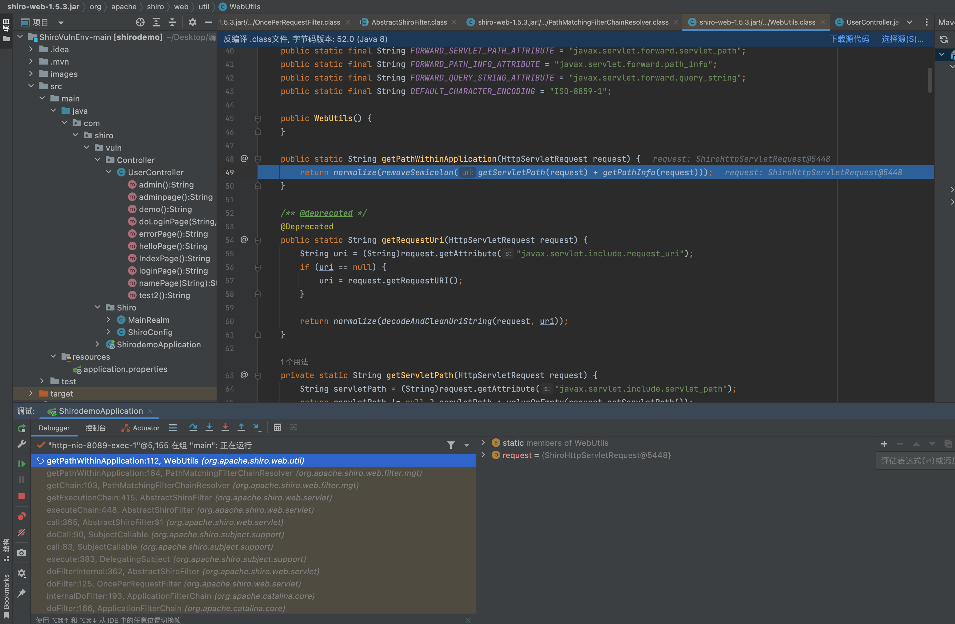The height and width of the screenshot is (624, 955).
Task: Collapse the resources folder
Action: [x=53, y=356]
